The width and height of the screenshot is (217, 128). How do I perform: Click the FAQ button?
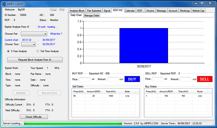click(x=62, y=10)
